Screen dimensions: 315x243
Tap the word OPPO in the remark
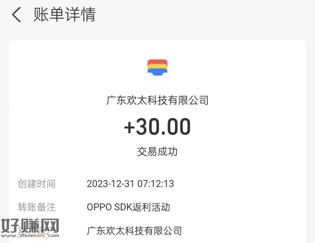click(98, 207)
